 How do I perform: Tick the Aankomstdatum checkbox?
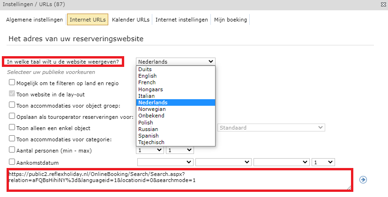(12, 162)
